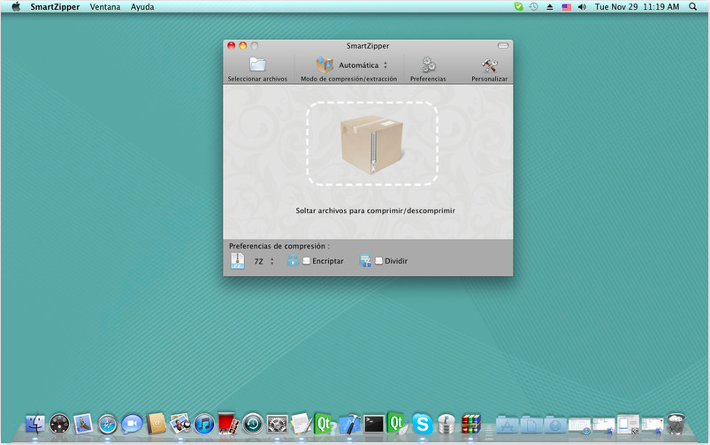Open the 7Z format dropdown
This screenshot has height=445, width=710.
coord(264,262)
